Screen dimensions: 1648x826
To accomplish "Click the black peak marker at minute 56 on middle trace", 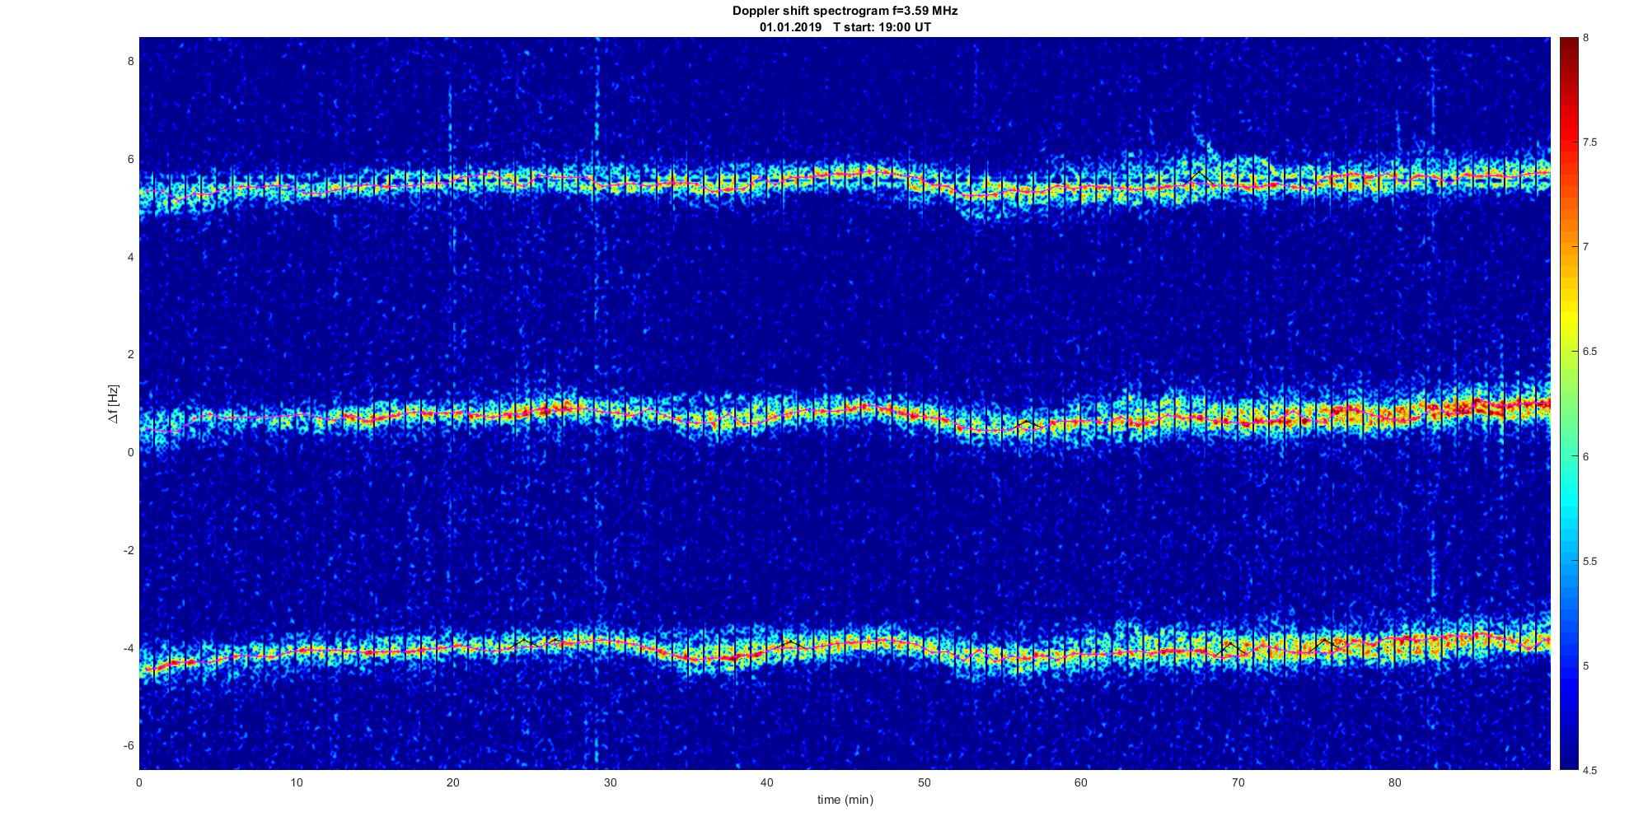I will 1025,423.
